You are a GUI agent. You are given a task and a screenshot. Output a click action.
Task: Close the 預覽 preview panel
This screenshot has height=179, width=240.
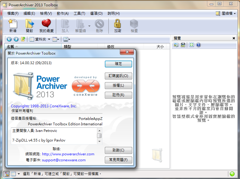(234, 38)
